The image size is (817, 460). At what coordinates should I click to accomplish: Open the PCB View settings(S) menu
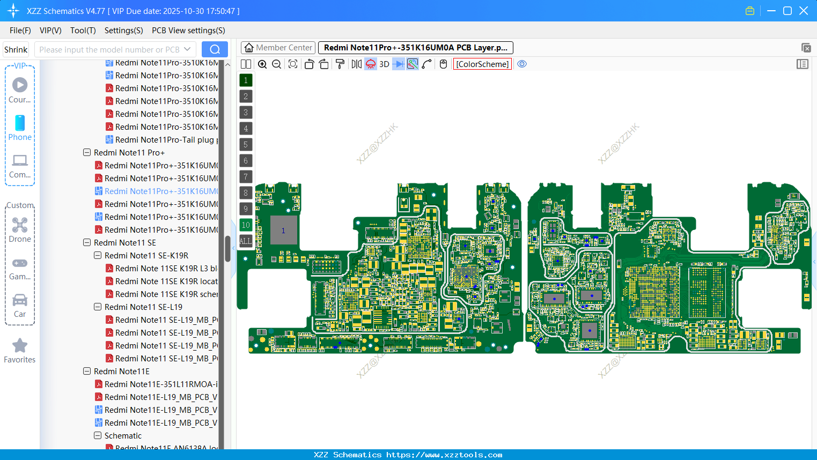188,31
